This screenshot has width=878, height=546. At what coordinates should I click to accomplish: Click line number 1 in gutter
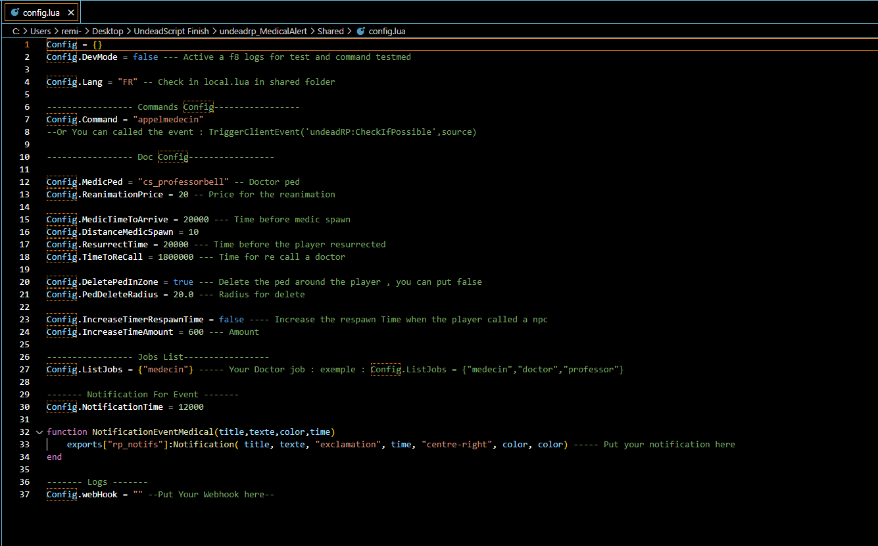tap(27, 45)
